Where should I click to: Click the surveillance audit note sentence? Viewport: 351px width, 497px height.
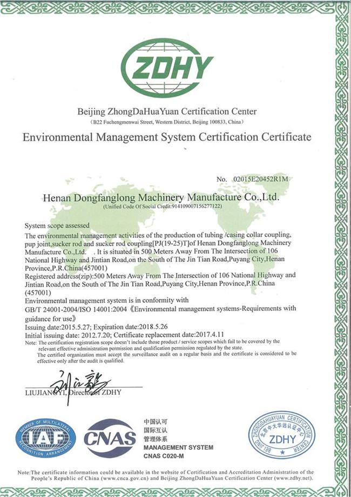point(167,357)
